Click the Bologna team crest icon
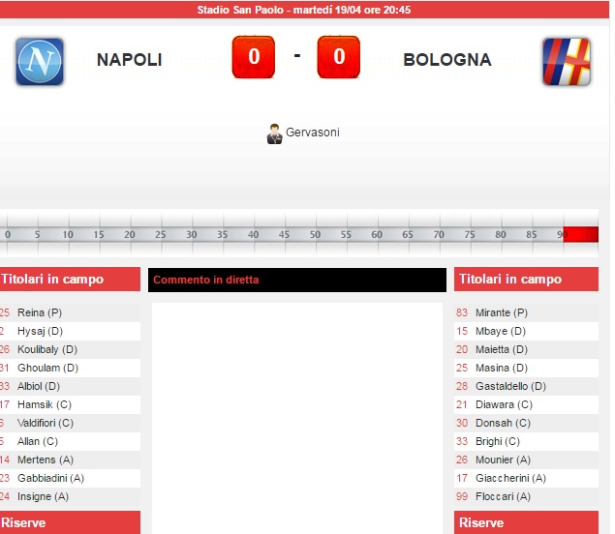Screen dimensions: 615x534 point(567,61)
